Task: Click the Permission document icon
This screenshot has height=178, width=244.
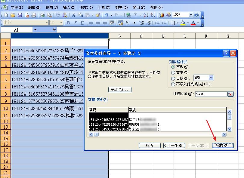Action: click(x=27, y=15)
